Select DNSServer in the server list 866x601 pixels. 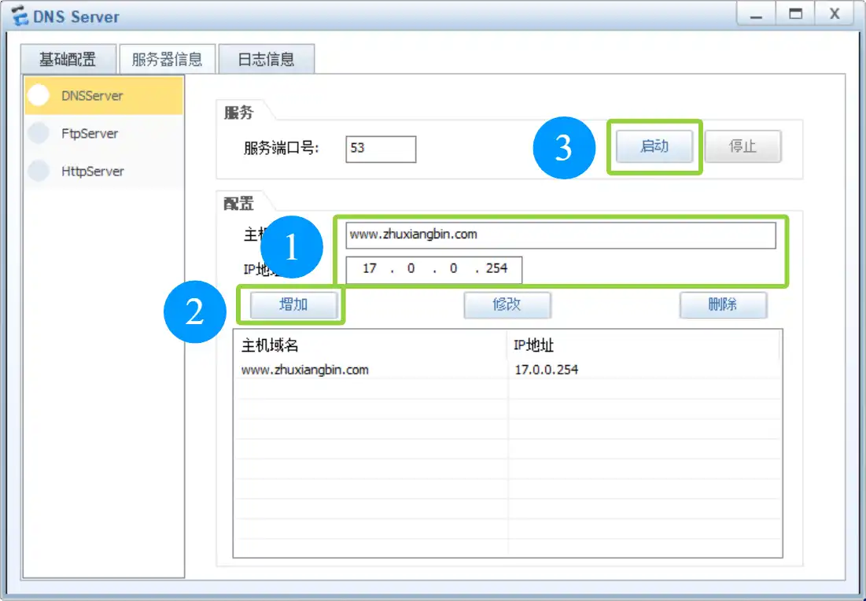point(92,96)
